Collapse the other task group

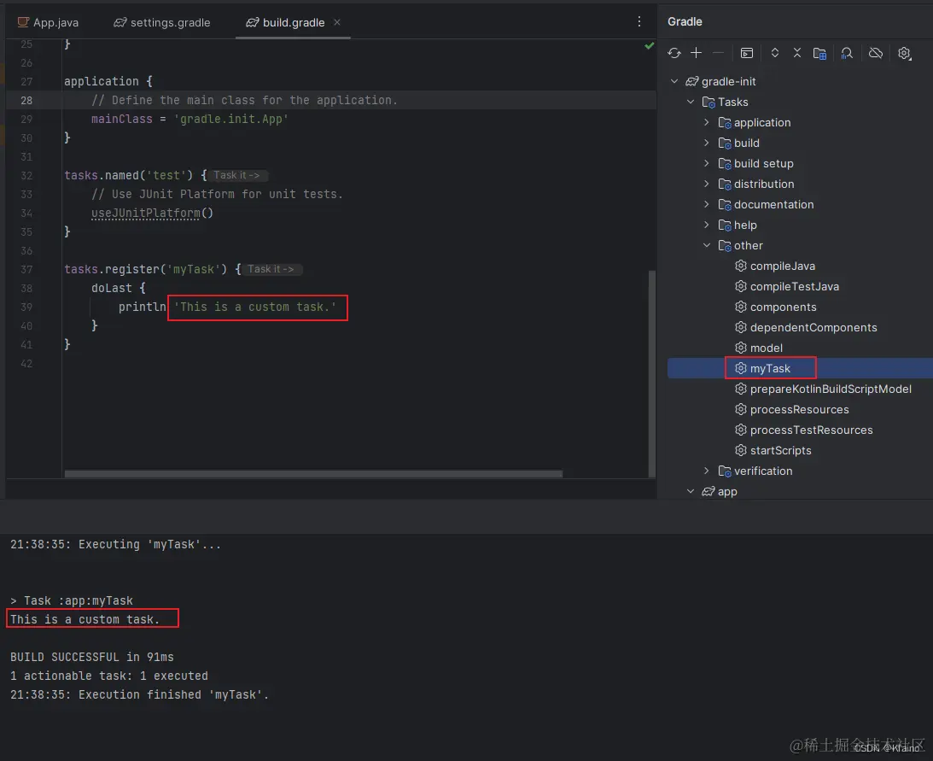706,245
